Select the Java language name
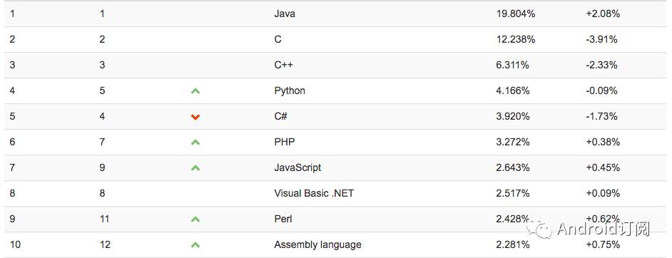This screenshot has width=672, height=258. pos(285,14)
